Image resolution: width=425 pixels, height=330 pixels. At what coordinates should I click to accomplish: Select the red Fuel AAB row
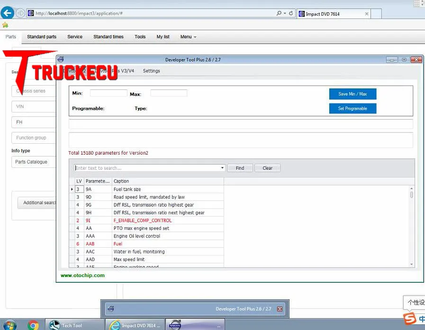click(146, 244)
